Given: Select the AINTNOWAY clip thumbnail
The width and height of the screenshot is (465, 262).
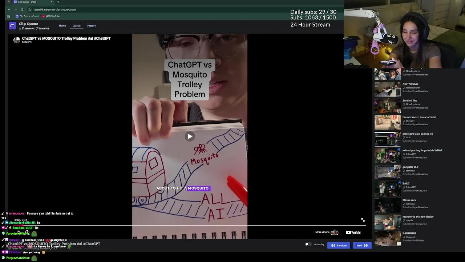Looking at the screenshot, I should [x=388, y=89].
